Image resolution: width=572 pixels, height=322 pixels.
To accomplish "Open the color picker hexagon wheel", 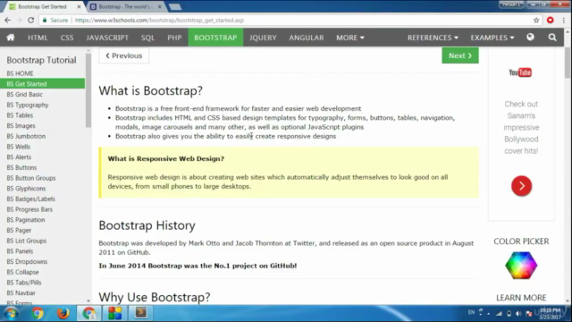I will click(x=521, y=266).
